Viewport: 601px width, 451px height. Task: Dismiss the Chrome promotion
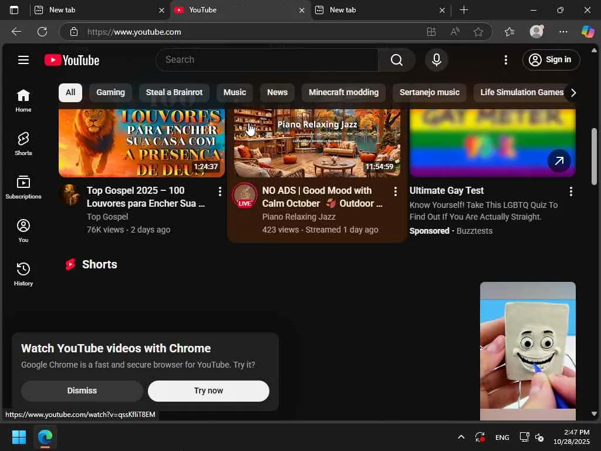point(82,391)
